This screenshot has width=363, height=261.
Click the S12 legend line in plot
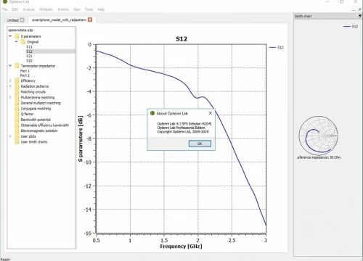[x=272, y=47]
